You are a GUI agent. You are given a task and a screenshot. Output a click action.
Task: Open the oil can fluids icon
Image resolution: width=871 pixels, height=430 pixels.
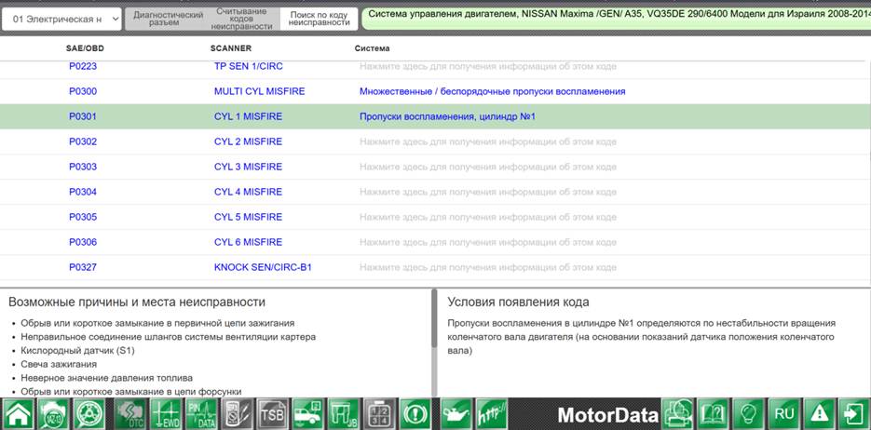(x=456, y=414)
